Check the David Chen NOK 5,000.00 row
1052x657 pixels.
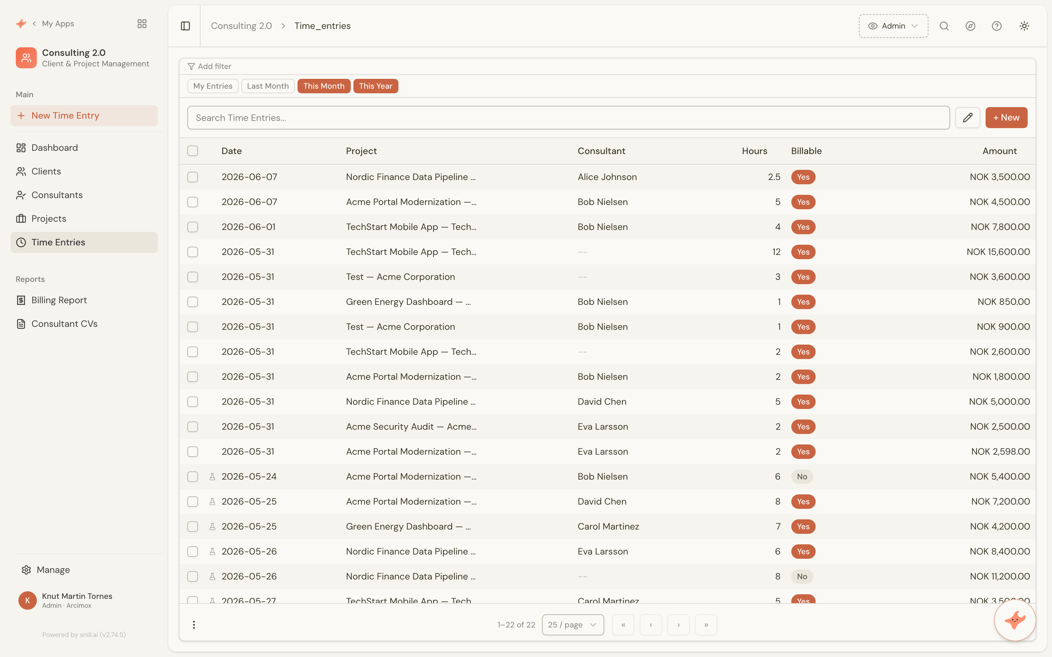[193, 401]
